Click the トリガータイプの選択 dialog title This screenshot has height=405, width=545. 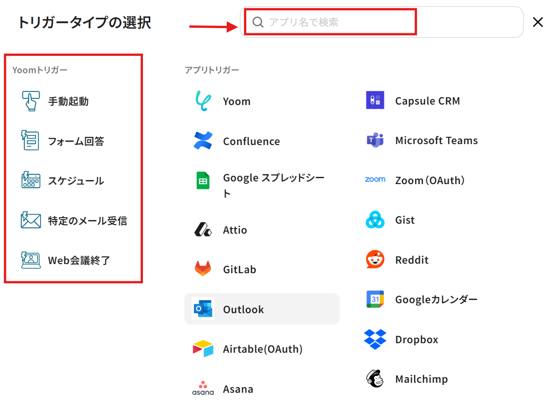tap(85, 23)
